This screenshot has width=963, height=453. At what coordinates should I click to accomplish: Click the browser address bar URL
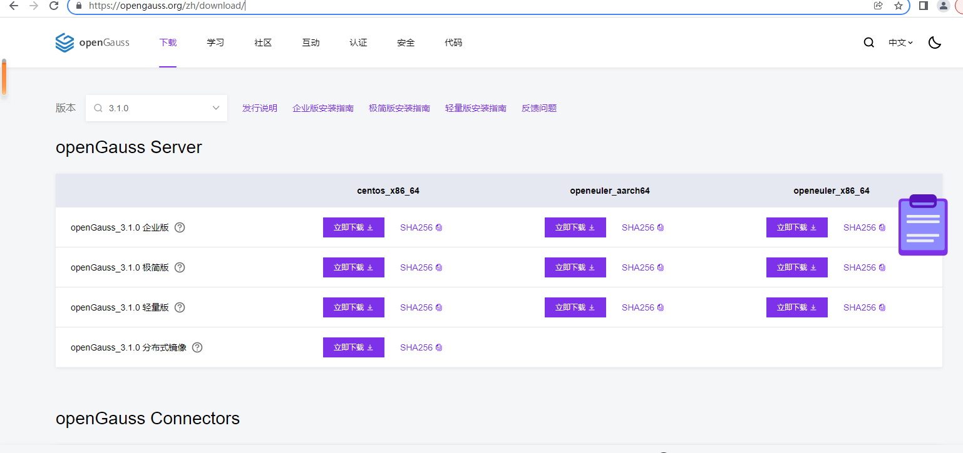click(167, 6)
